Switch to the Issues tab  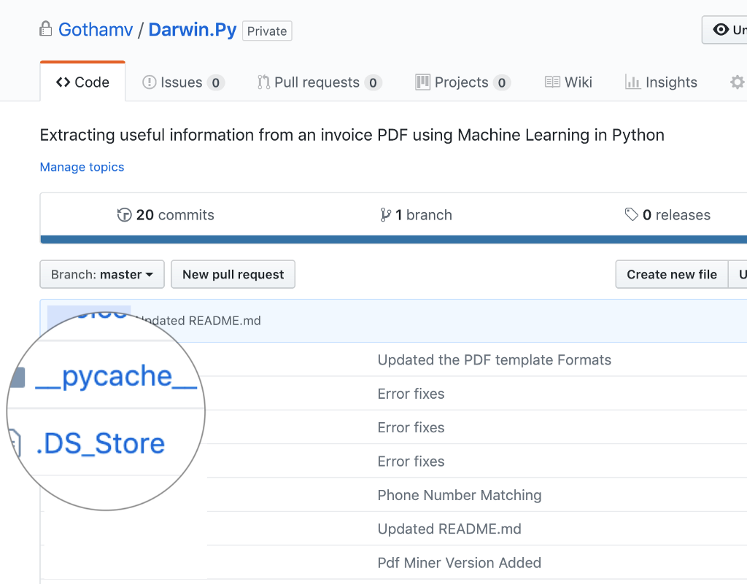coord(183,82)
